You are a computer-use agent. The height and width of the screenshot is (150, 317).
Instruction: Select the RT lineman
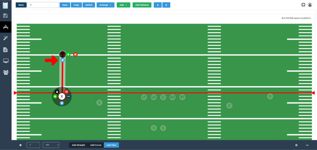182,97
